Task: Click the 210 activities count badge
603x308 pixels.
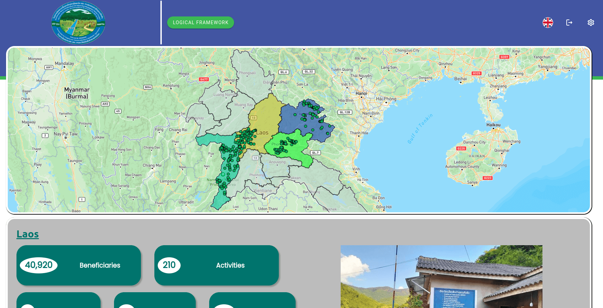Action: tap(169, 265)
